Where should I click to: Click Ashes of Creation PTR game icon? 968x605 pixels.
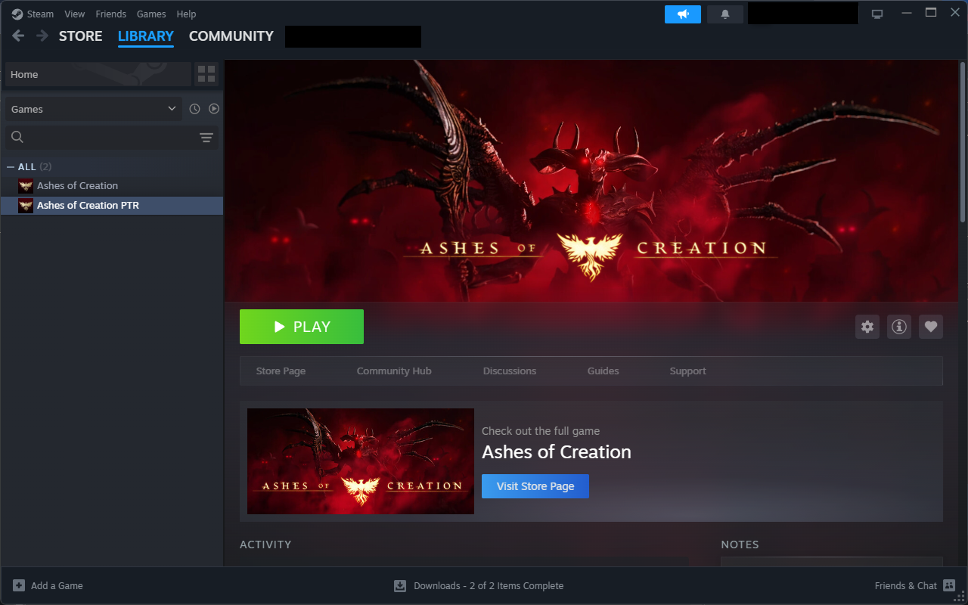pos(26,206)
